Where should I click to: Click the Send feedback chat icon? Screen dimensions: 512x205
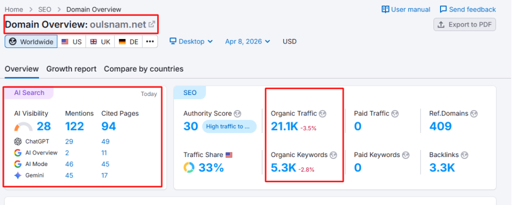pos(443,9)
